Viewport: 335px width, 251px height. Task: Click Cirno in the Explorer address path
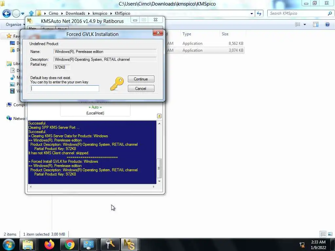pos(53,13)
